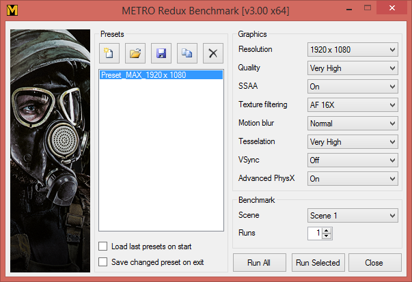The height and width of the screenshot is (282, 412).
Task: Select Preset_MAX_1920 x 1080 in the list
Action: coord(161,75)
